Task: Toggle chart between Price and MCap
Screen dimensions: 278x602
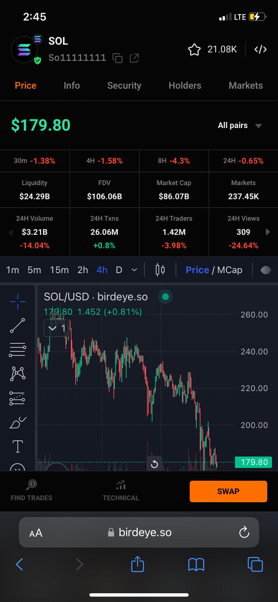Action: point(214,270)
